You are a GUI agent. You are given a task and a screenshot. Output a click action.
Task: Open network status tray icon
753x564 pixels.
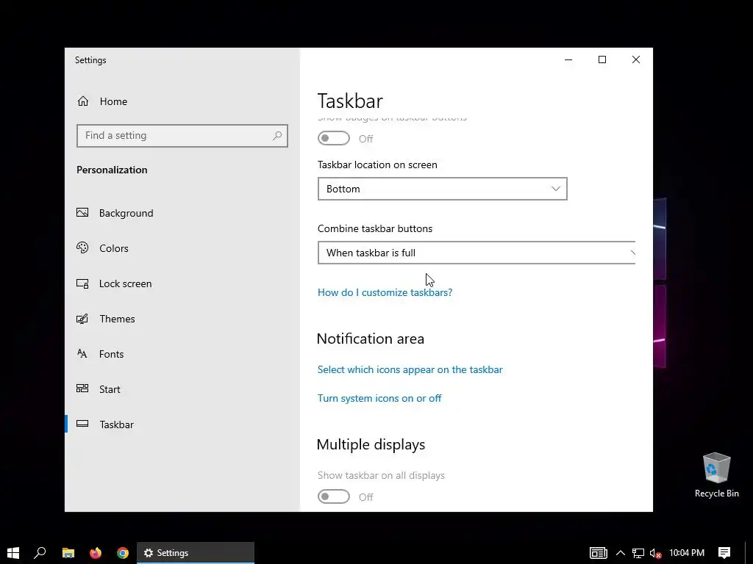tap(638, 553)
